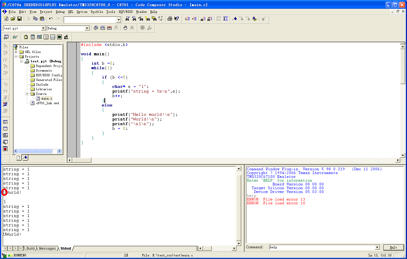Click the Halt running-man icon in the debug sidebar
Image resolution: width=407 pixels, height=259 pixels.
click(5, 104)
